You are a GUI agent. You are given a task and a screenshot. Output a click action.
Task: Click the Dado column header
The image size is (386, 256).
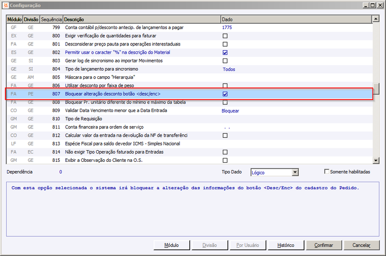click(x=296, y=19)
